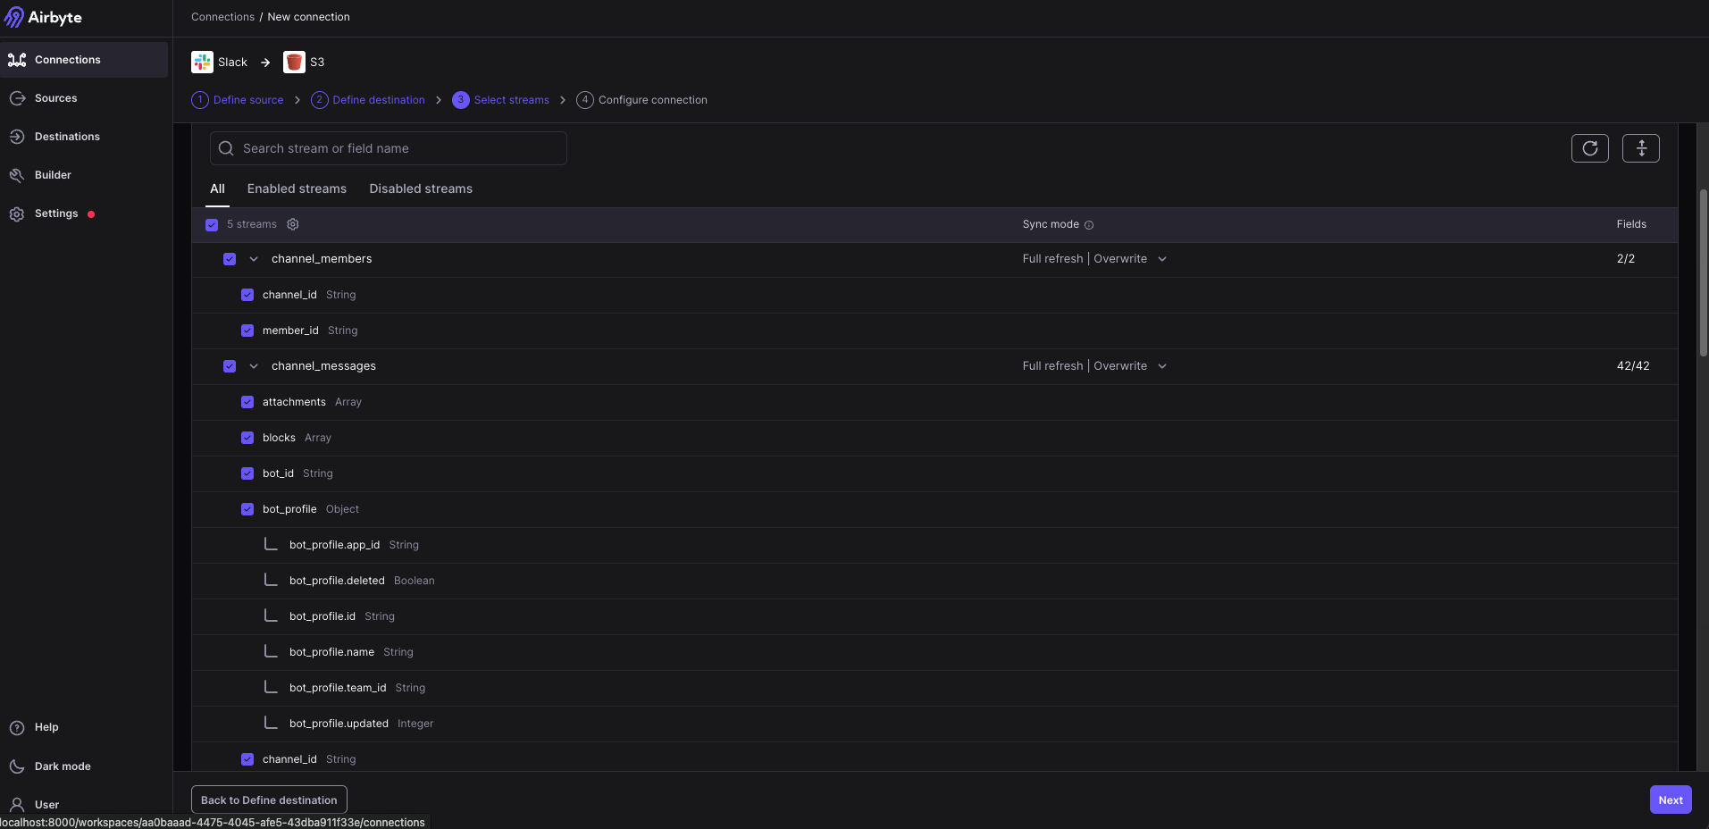
Task: Click the refresh source schema icon
Action: pyautogui.click(x=1589, y=148)
